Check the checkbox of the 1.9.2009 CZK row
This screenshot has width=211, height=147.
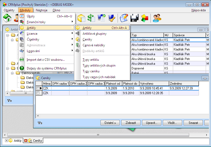coord(38,88)
